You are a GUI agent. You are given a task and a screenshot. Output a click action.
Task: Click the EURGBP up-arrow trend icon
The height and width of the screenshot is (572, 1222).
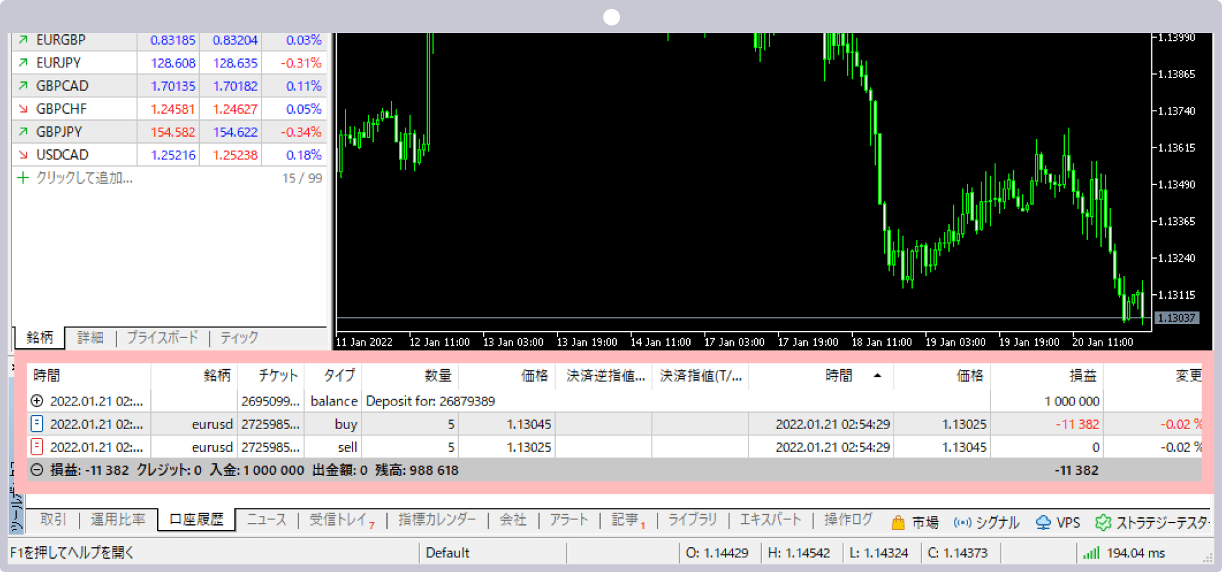[23, 40]
